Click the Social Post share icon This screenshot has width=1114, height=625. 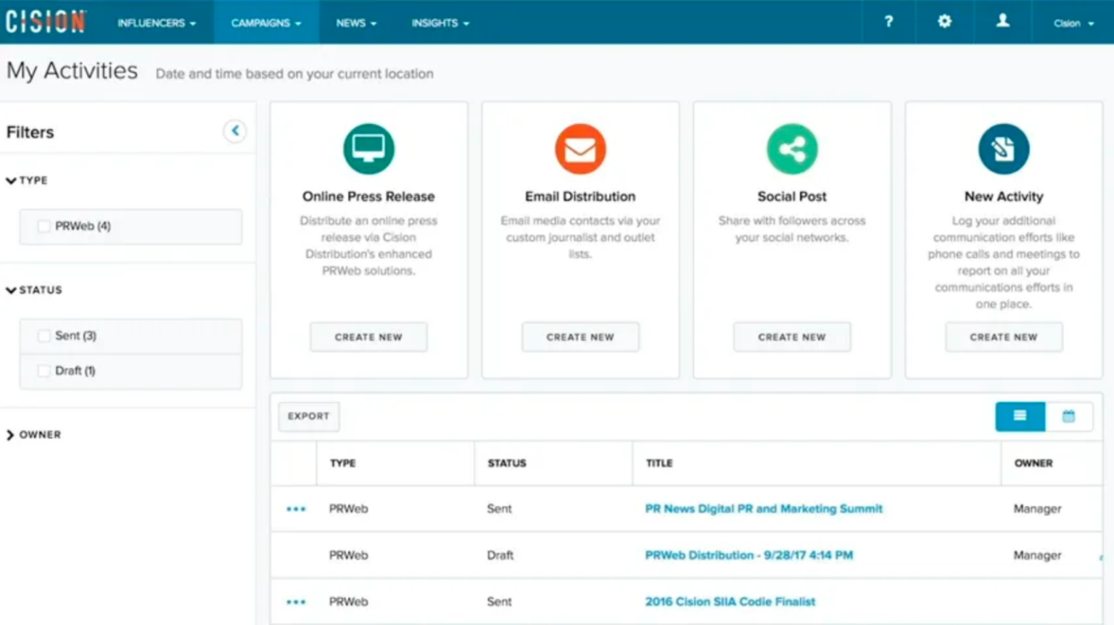(792, 149)
